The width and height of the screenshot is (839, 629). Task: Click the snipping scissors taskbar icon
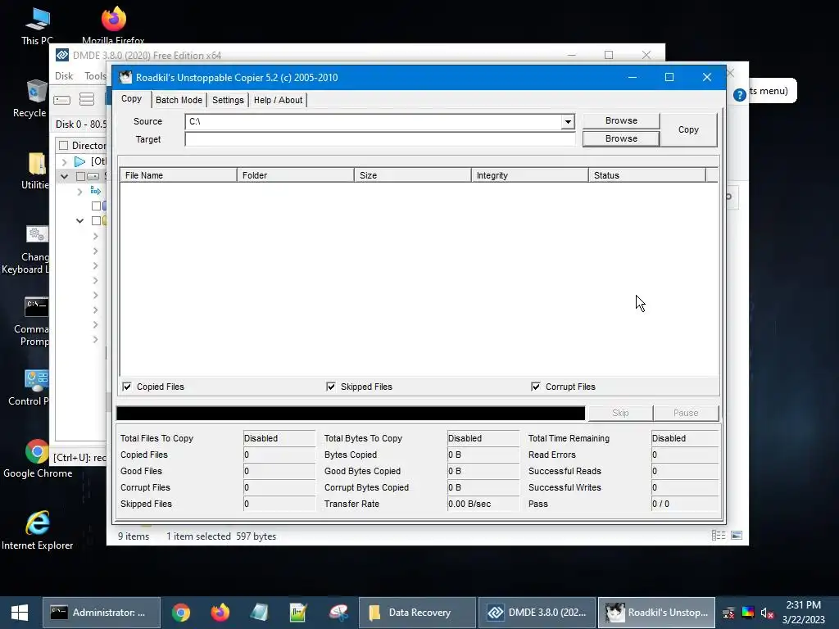coord(338,613)
